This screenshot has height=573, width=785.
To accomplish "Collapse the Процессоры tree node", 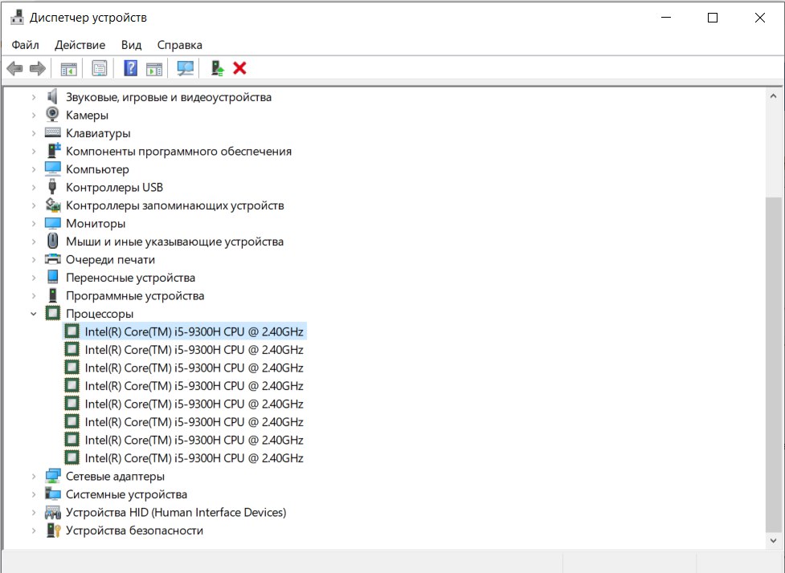I will click(x=34, y=314).
